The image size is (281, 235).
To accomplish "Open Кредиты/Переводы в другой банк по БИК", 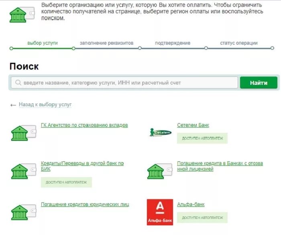I will [x=82, y=166].
